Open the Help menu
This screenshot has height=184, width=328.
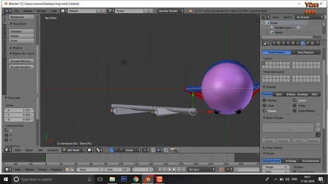(54, 11)
